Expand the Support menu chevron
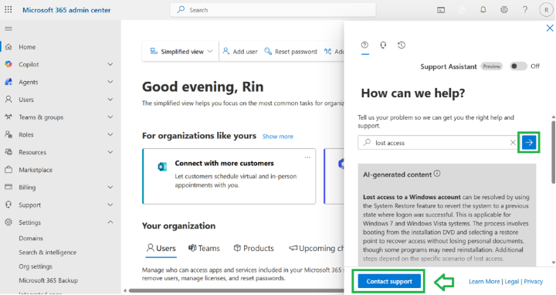Screen dimensions: 556x295 click(110, 205)
